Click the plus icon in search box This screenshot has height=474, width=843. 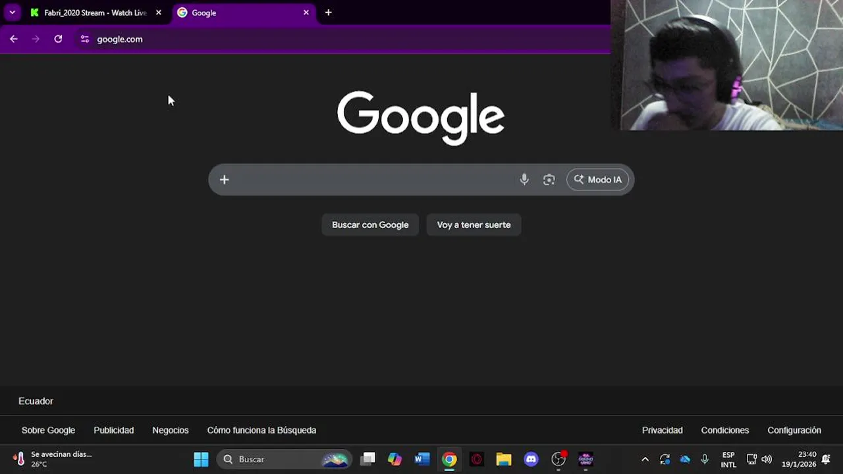(x=224, y=180)
